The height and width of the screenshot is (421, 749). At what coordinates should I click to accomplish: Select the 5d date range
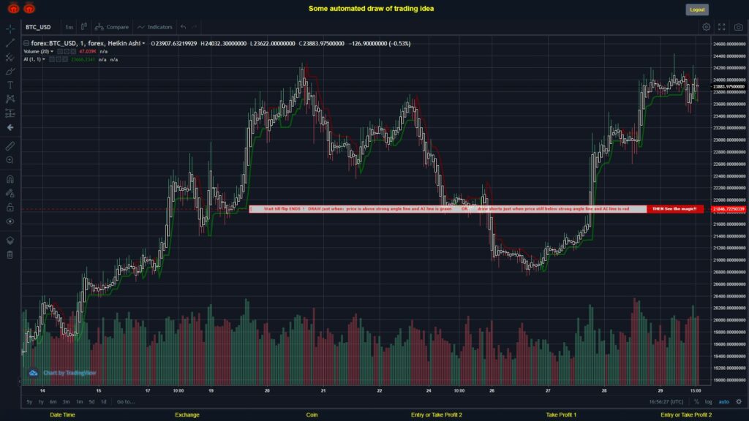click(91, 402)
